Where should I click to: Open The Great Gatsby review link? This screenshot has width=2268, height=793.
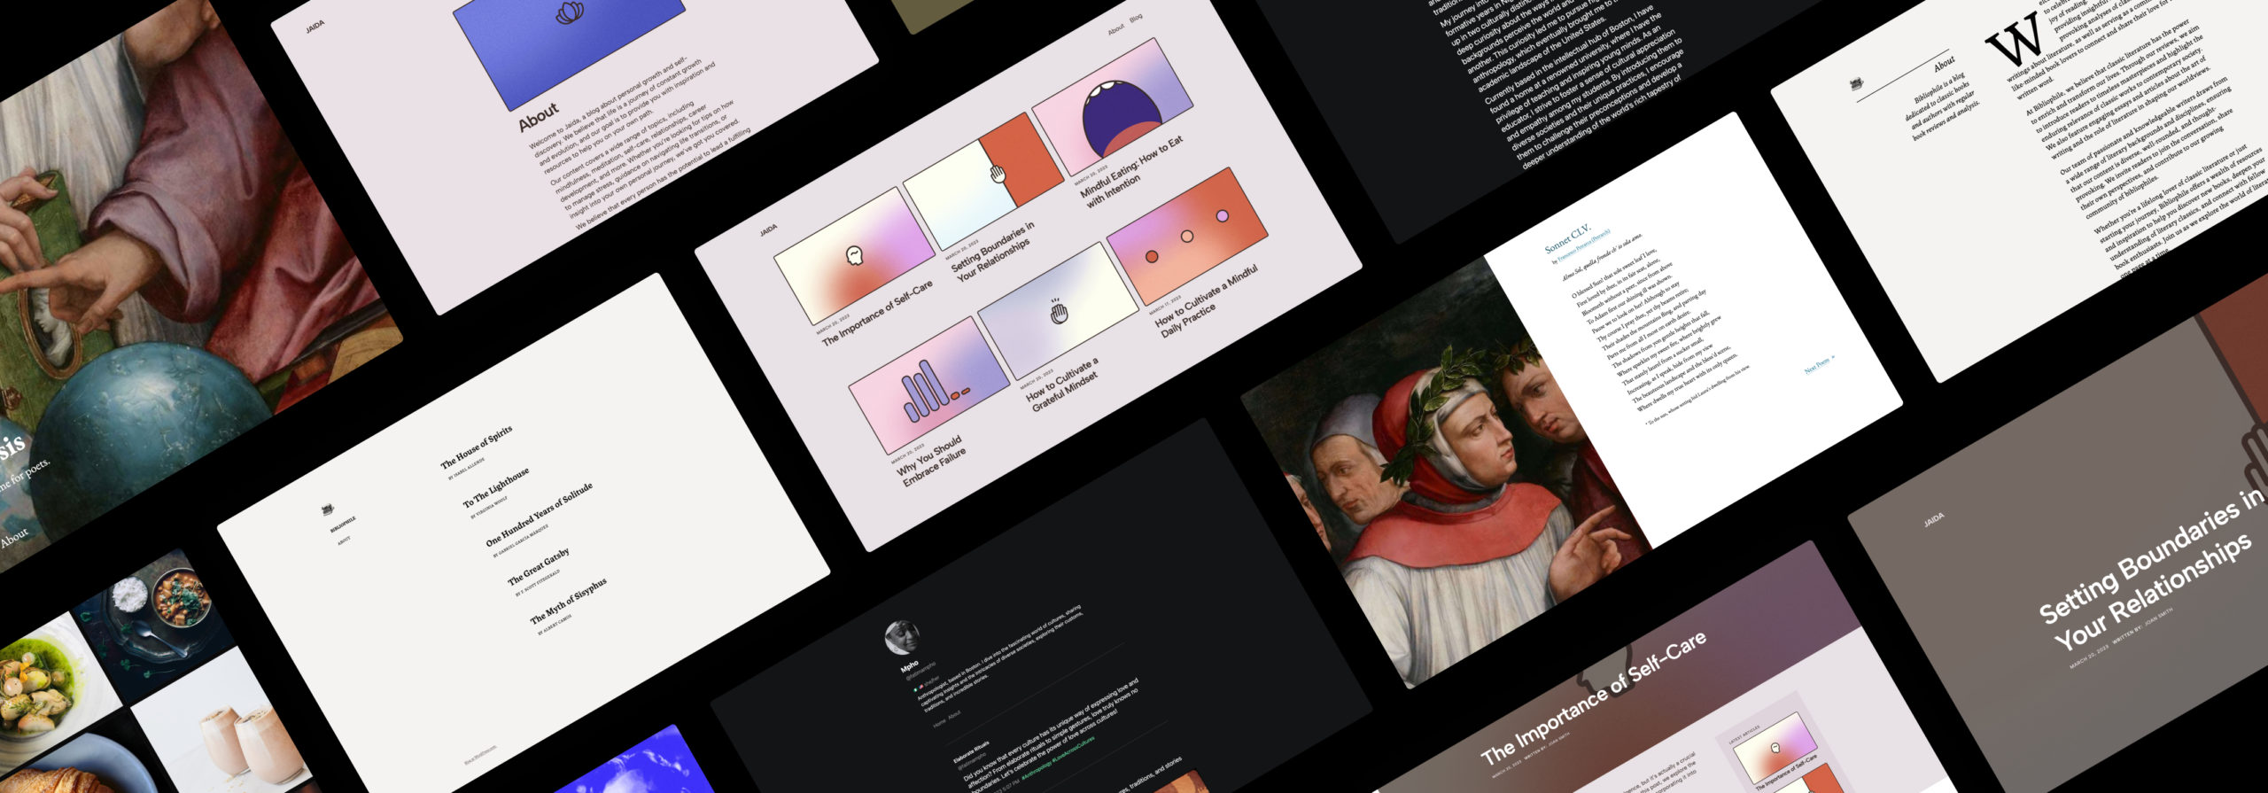click(x=539, y=567)
